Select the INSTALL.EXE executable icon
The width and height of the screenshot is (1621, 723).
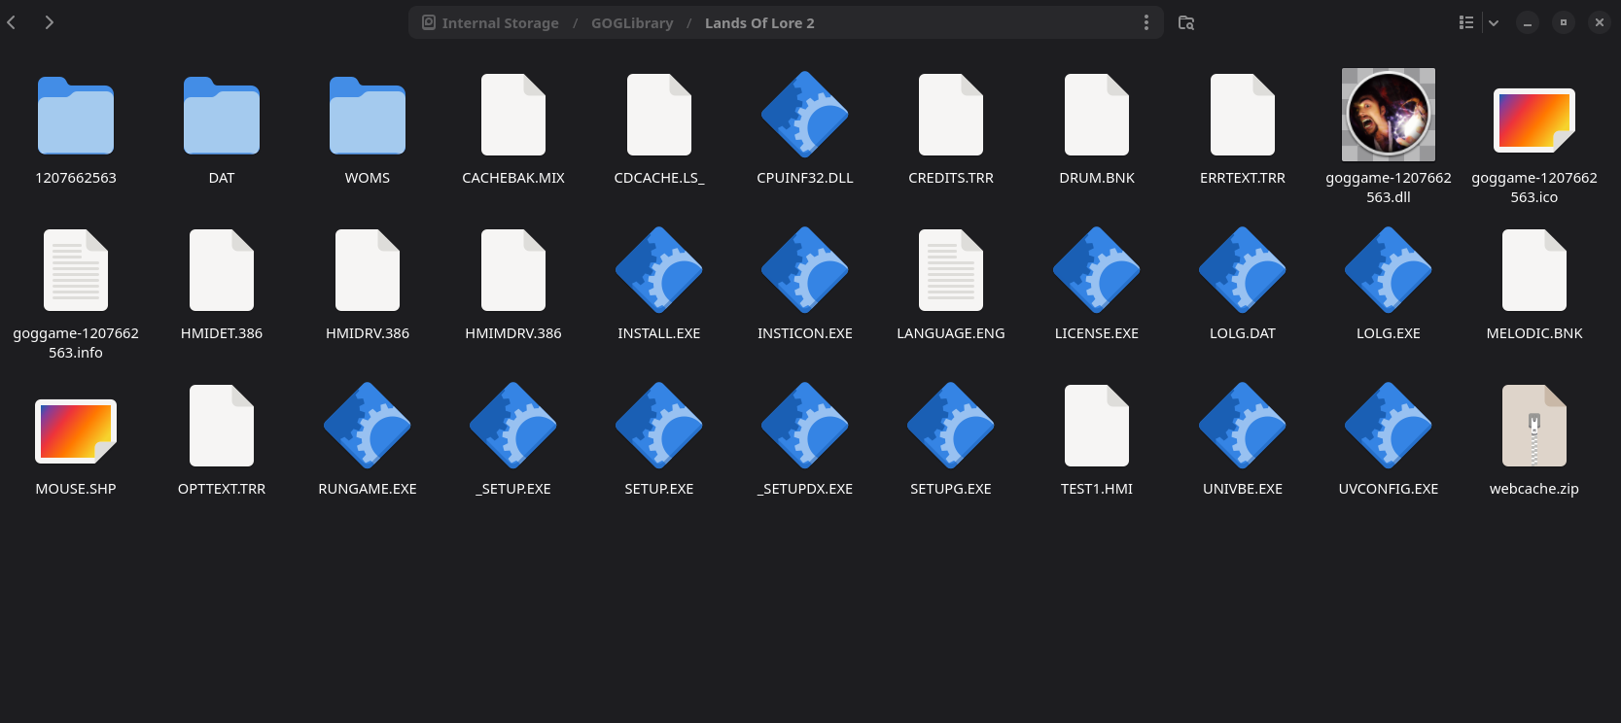tap(659, 270)
